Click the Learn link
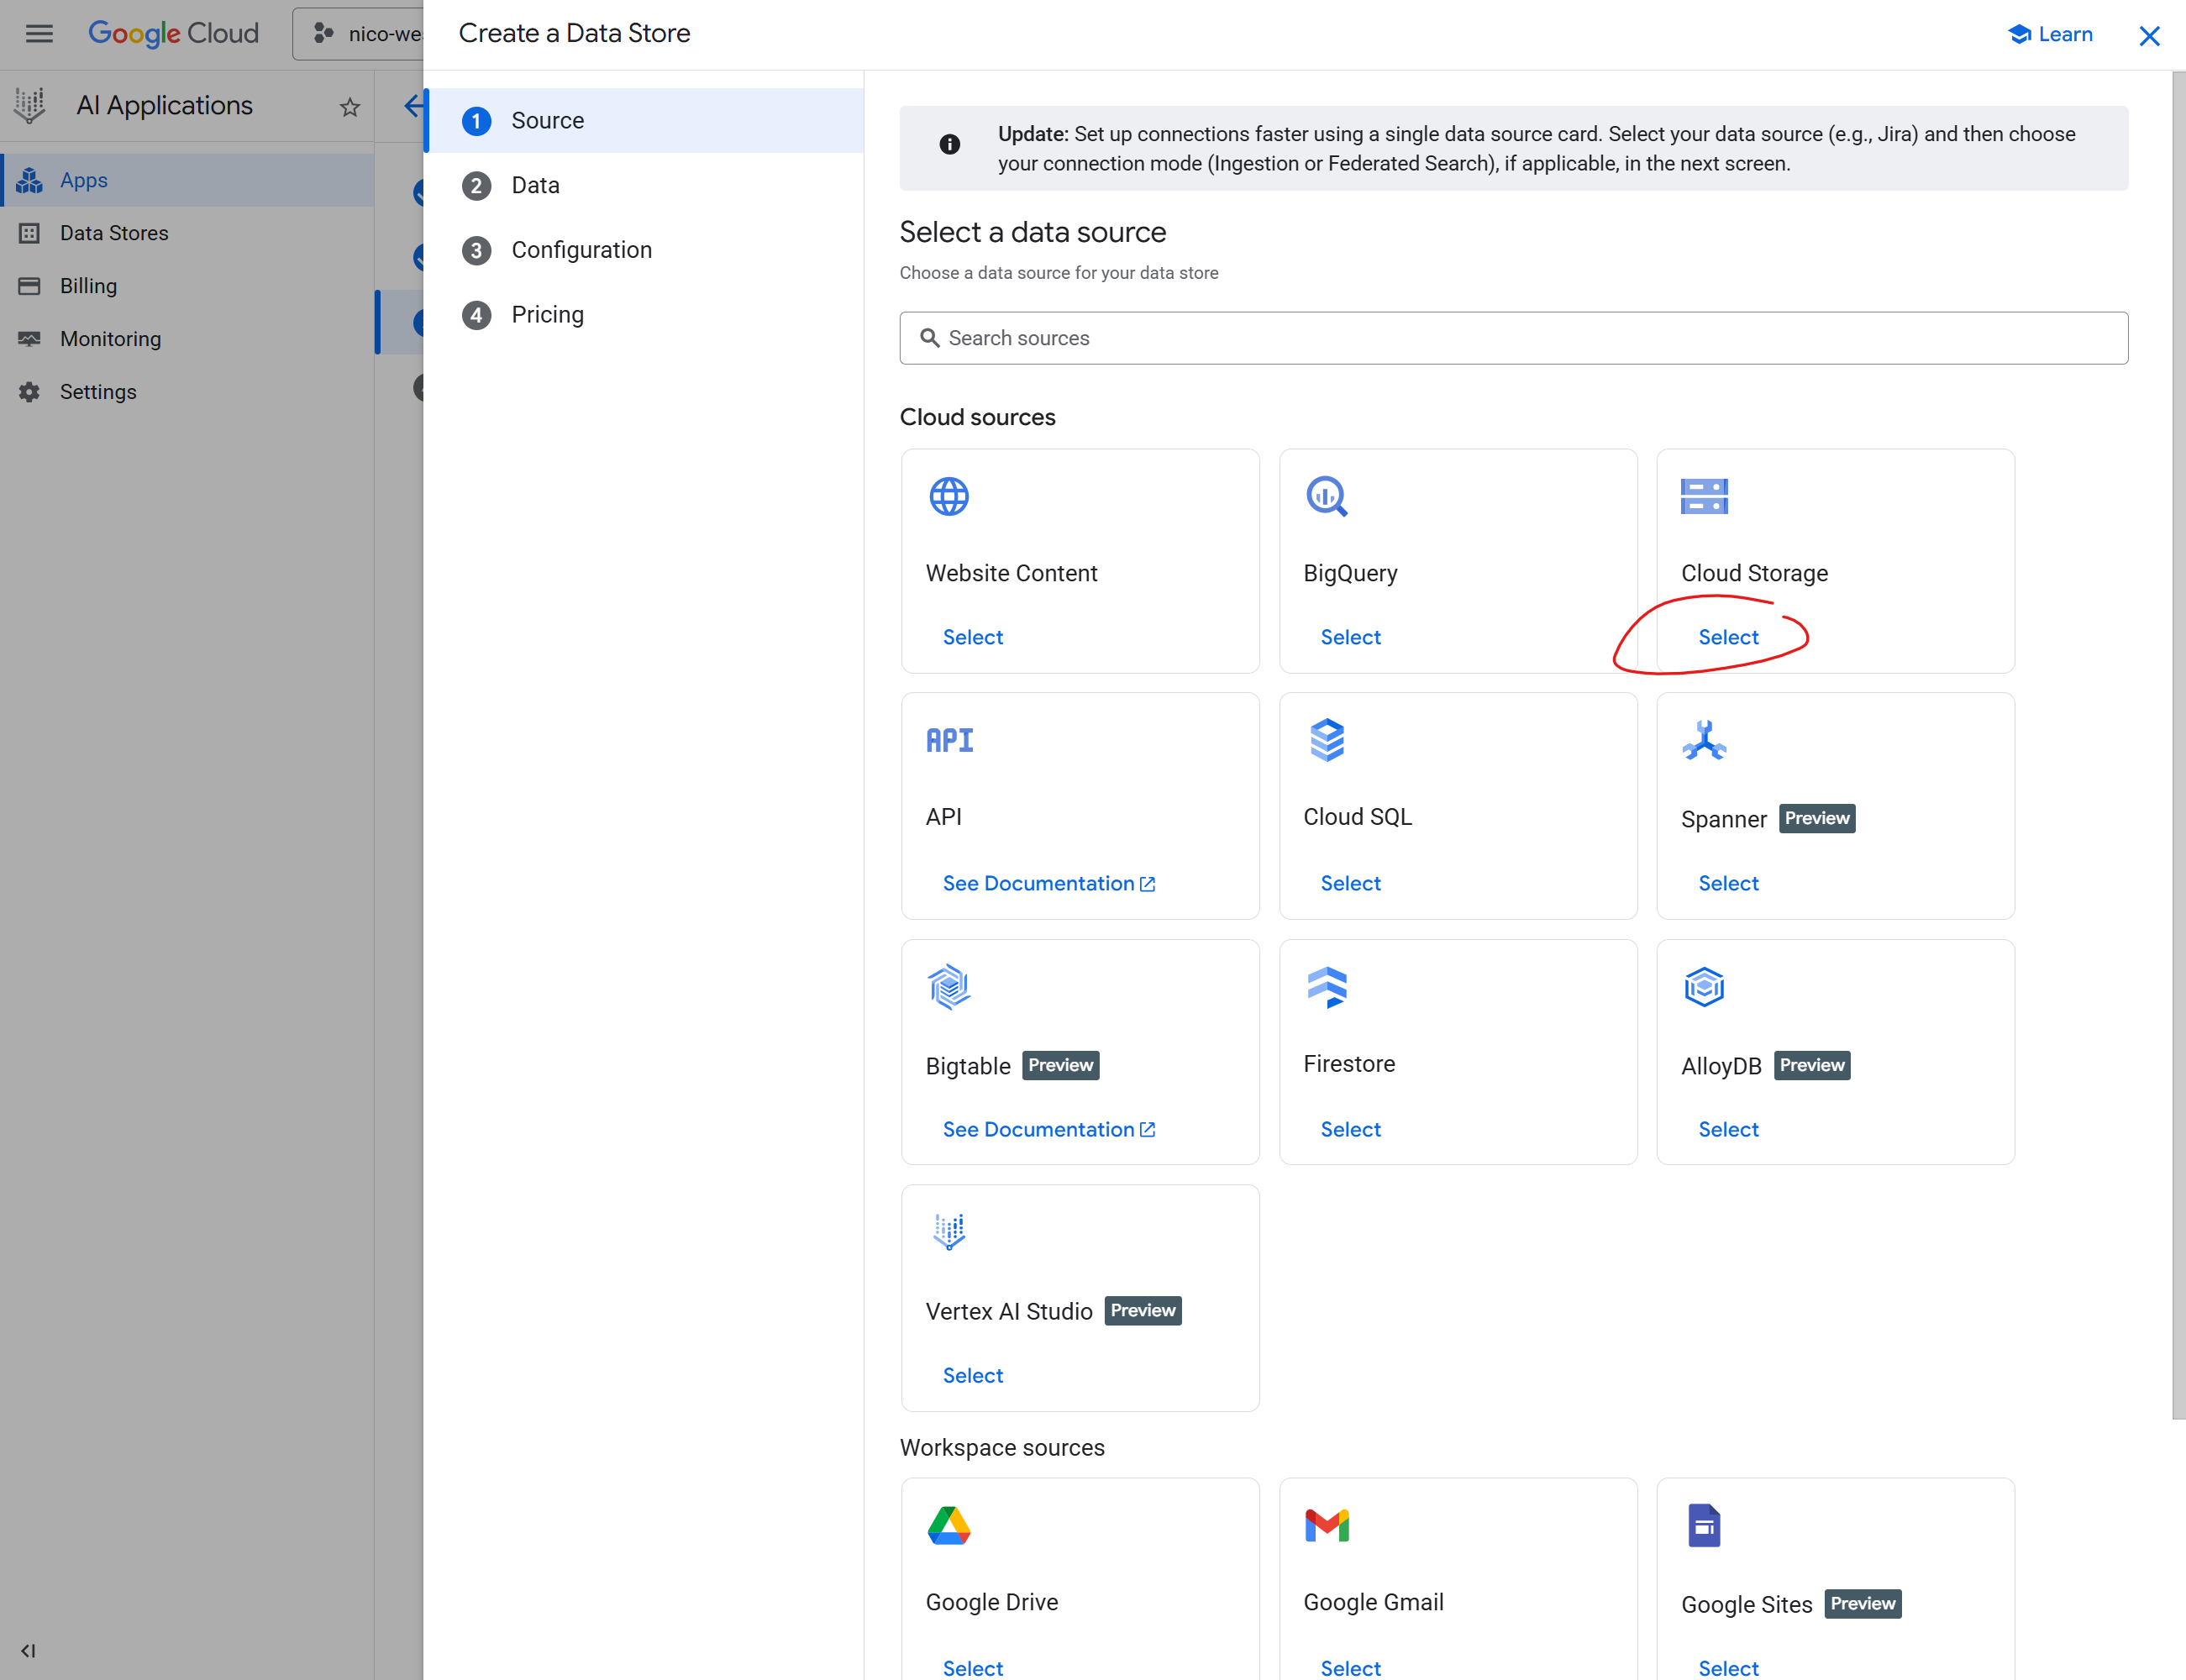Image resolution: width=2186 pixels, height=1680 pixels. point(2050,34)
